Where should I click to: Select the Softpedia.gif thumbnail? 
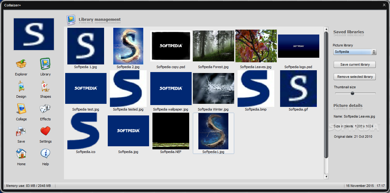(298, 89)
